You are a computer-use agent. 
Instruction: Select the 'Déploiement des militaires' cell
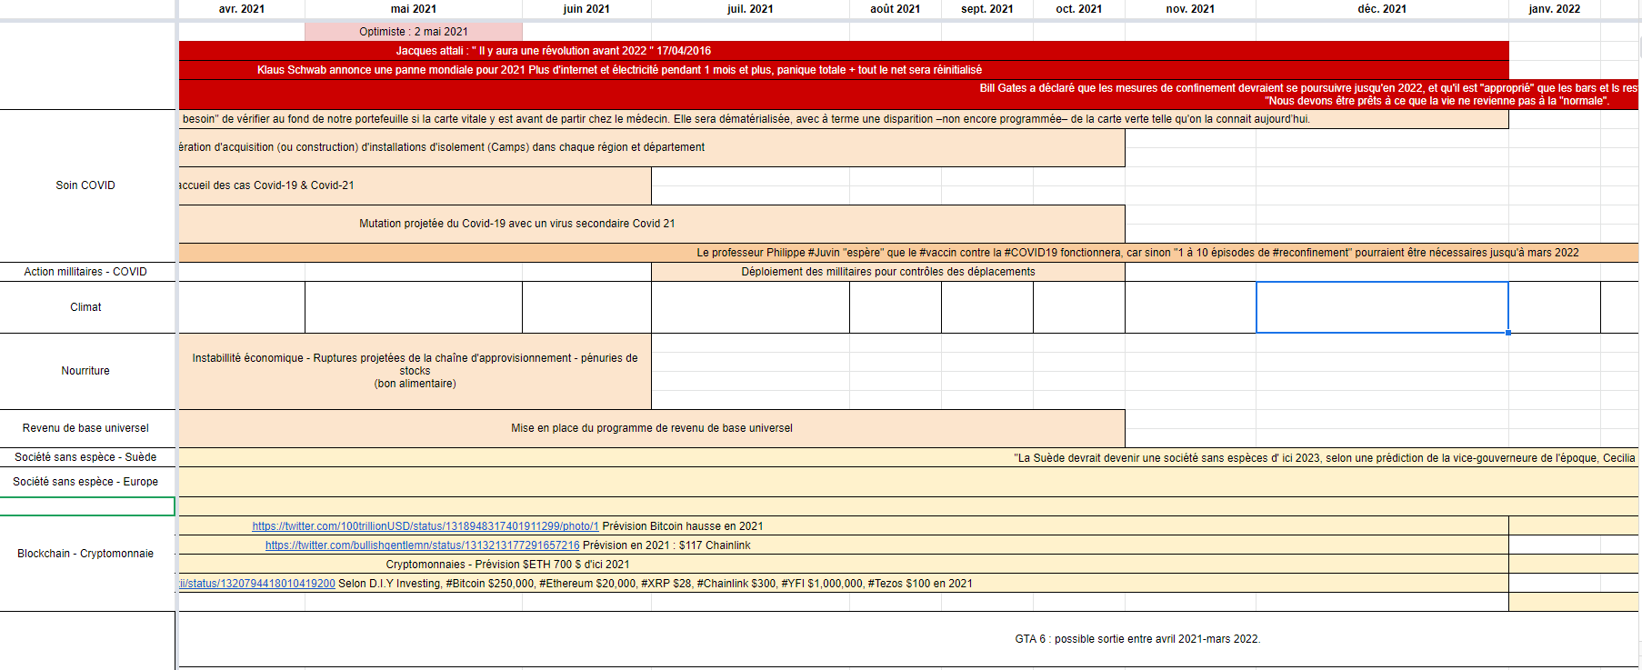(887, 272)
